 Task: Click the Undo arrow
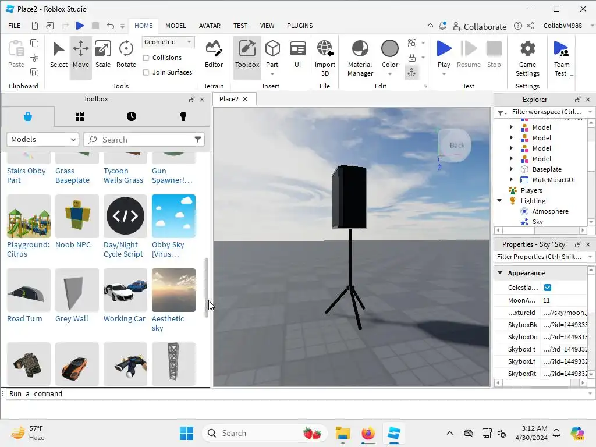click(x=110, y=26)
